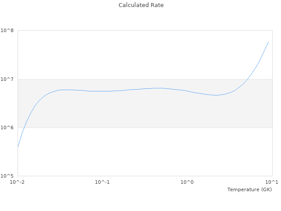Screen dimensions: 281x211
Task: Click the blue curve's highest point at right
Action: tap(268, 42)
